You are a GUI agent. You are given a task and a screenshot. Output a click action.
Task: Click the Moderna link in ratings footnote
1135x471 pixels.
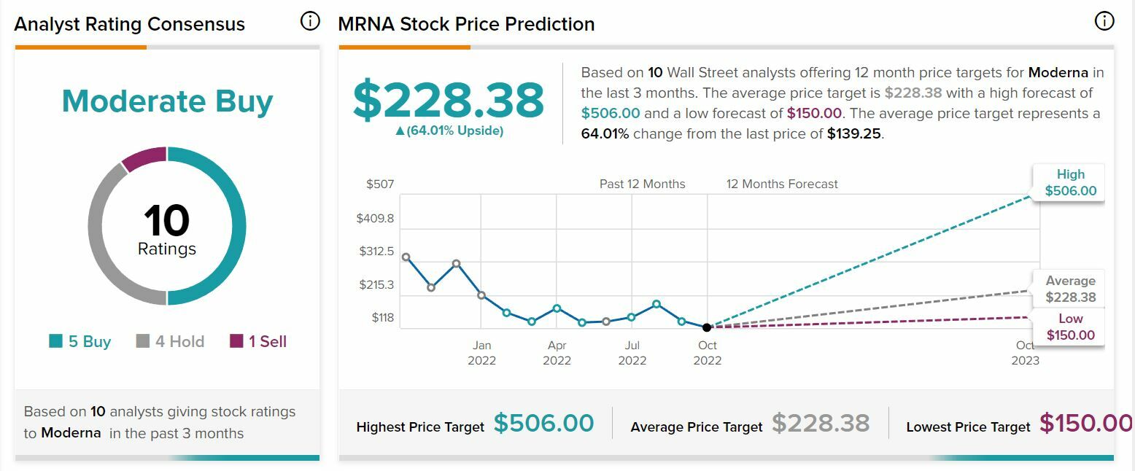click(71, 433)
